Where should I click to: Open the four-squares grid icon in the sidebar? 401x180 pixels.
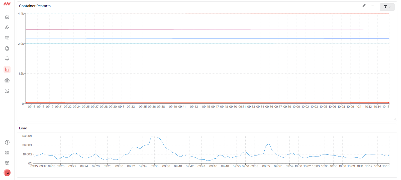pyautogui.click(x=7, y=153)
